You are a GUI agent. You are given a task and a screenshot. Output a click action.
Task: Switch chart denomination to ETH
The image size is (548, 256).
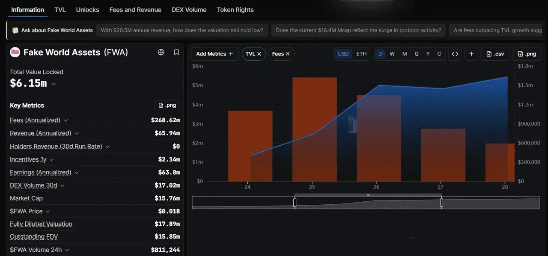point(361,54)
